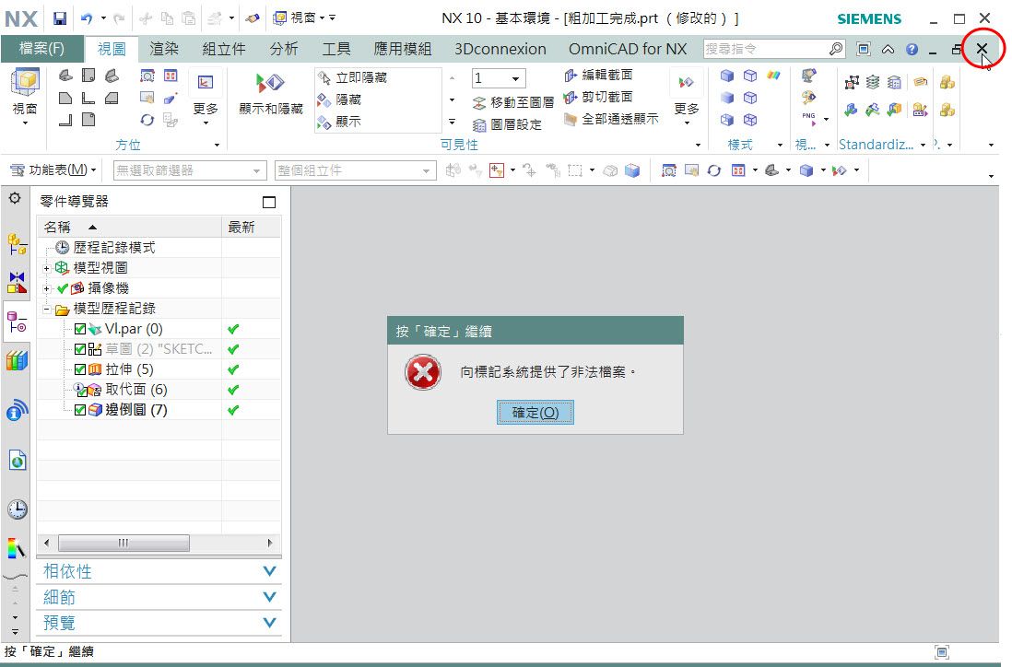Open the 無選取篩選器 filter dropdown
Screen dimensions: 1012x667
click(x=257, y=171)
